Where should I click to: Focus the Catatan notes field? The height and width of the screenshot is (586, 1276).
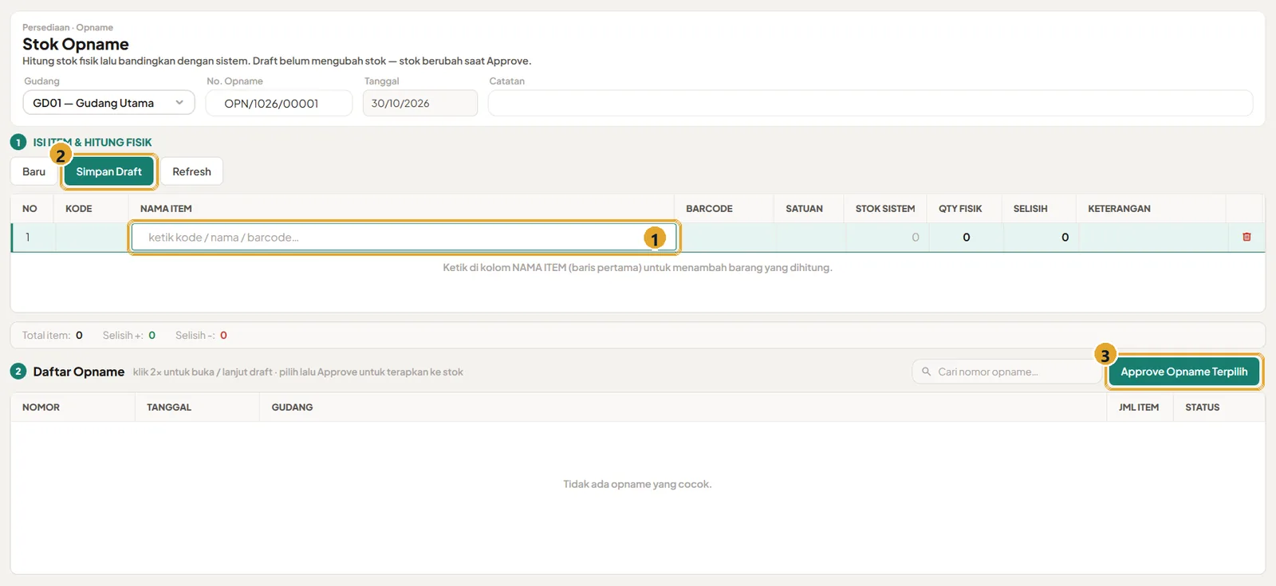tap(870, 103)
